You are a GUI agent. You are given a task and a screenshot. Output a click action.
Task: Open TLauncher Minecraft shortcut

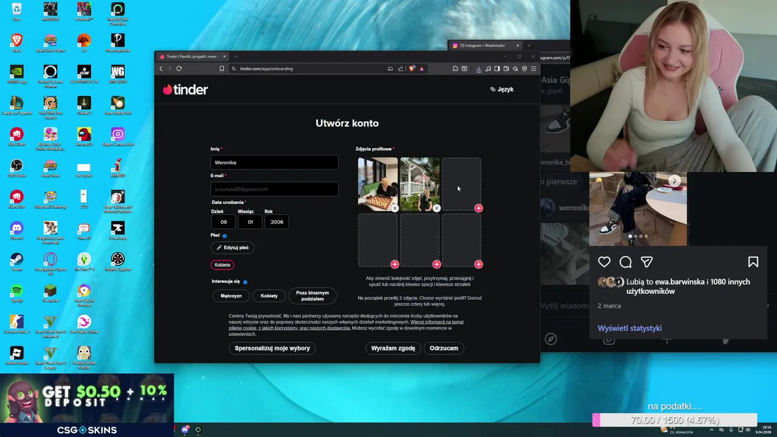coord(50,293)
